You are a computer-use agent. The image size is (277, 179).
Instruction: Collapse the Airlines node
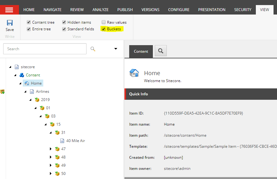point(26,92)
